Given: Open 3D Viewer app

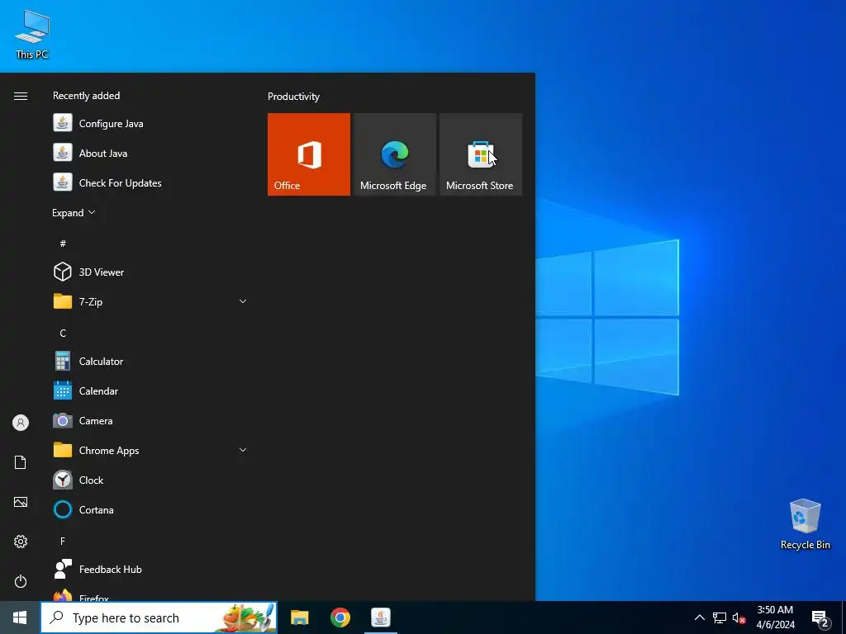Looking at the screenshot, I should 150,272.
